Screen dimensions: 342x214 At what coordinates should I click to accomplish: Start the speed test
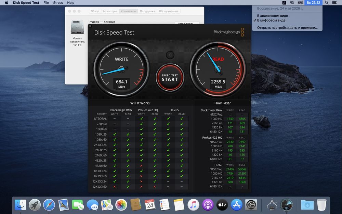pyautogui.click(x=170, y=77)
